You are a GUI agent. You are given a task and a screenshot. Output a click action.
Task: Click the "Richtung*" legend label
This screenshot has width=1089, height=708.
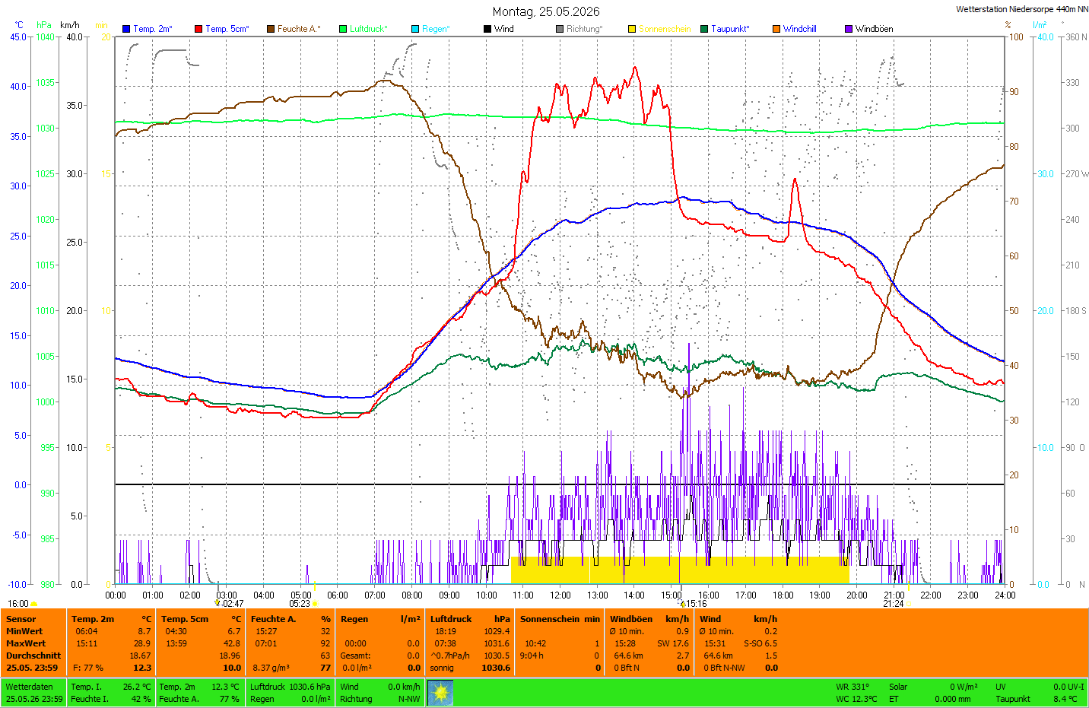(585, 29)
